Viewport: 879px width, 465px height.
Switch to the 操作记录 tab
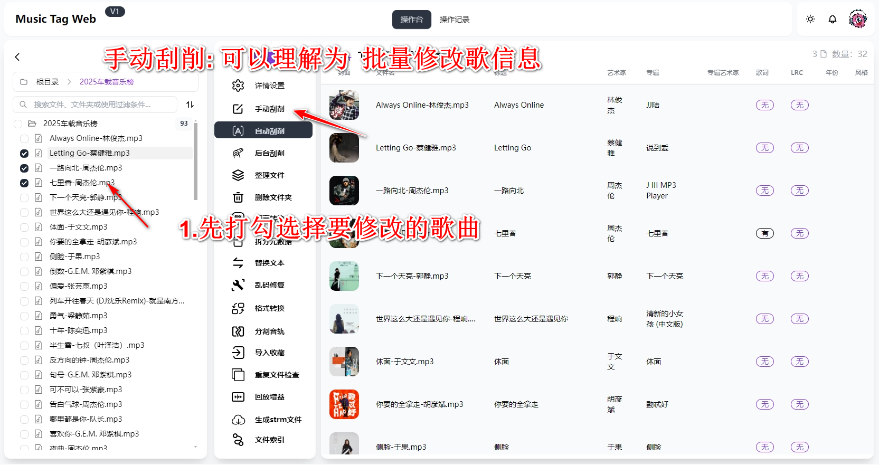point(454,20)
